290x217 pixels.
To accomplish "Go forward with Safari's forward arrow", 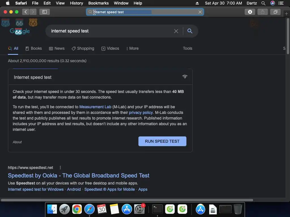I will (33, 12).
